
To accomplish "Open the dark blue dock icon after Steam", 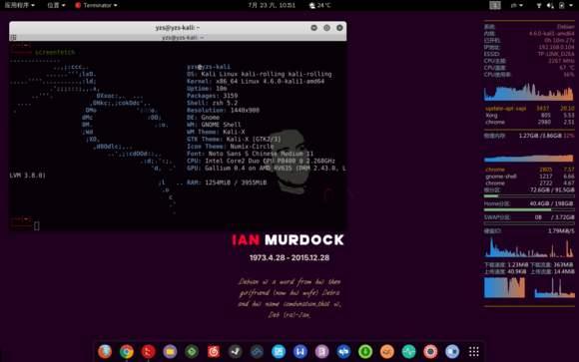I will coord(257,352).
